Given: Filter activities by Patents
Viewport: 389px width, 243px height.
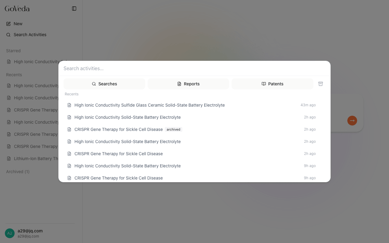Looking at the screenshot, I should [272, 84].
